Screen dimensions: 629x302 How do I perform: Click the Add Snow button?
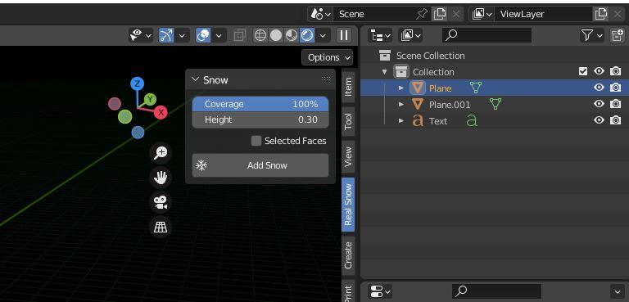(x=260, y=165)
